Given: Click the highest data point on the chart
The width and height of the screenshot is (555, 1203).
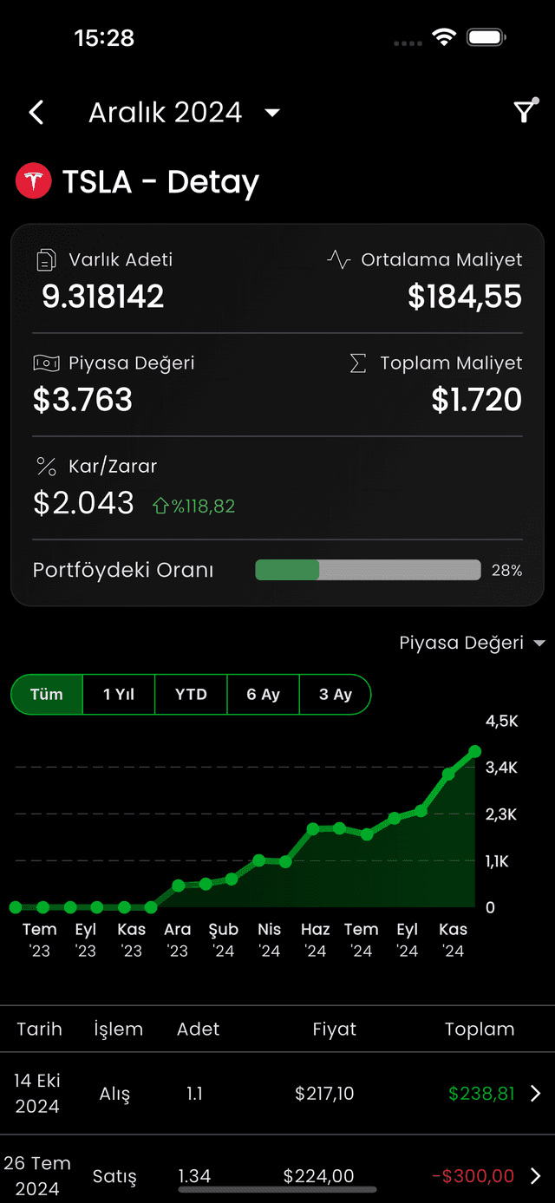Looking at the screenshot, I should click(x=474, y=751).
